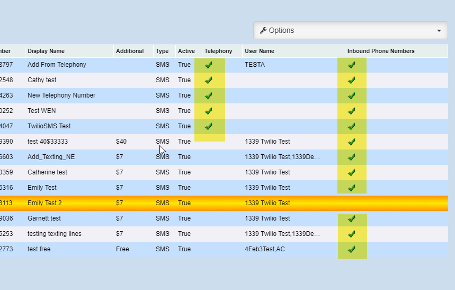Click Telephony checkmark in Test WEN row
This screenshot has width=455, height=290.
click(209, 111)
